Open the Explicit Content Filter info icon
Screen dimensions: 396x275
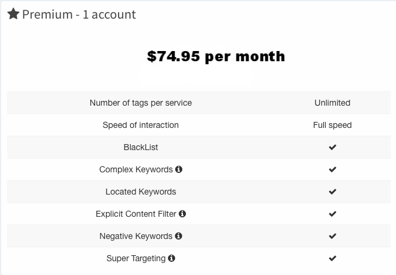click(x=182, y=214)
